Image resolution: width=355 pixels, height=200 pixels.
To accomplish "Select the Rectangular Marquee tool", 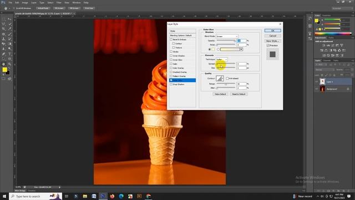I will coord(3,19).
